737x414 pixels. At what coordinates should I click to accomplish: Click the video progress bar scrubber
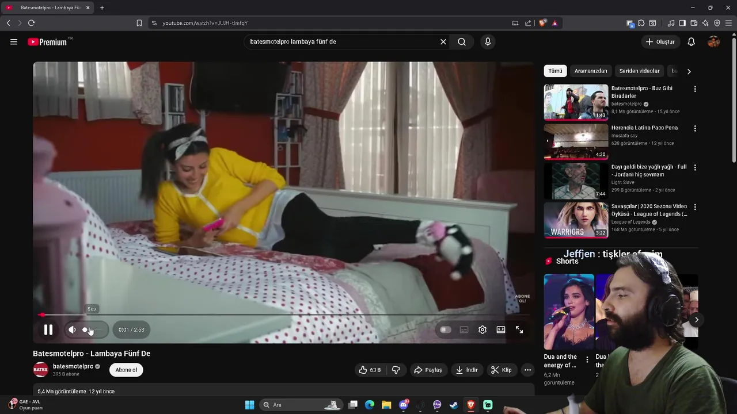[42, 315]
